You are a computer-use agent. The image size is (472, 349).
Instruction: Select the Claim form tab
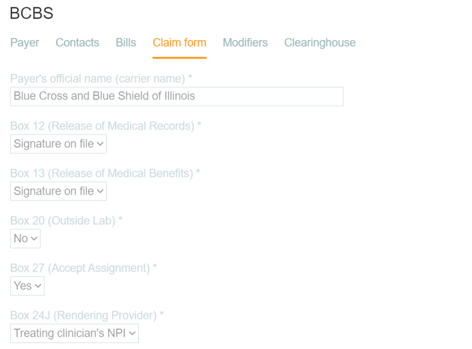click(179, 43)
